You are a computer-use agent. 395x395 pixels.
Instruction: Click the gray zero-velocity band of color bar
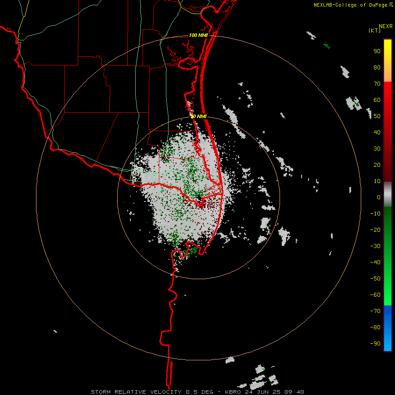(x=388, y=194)
